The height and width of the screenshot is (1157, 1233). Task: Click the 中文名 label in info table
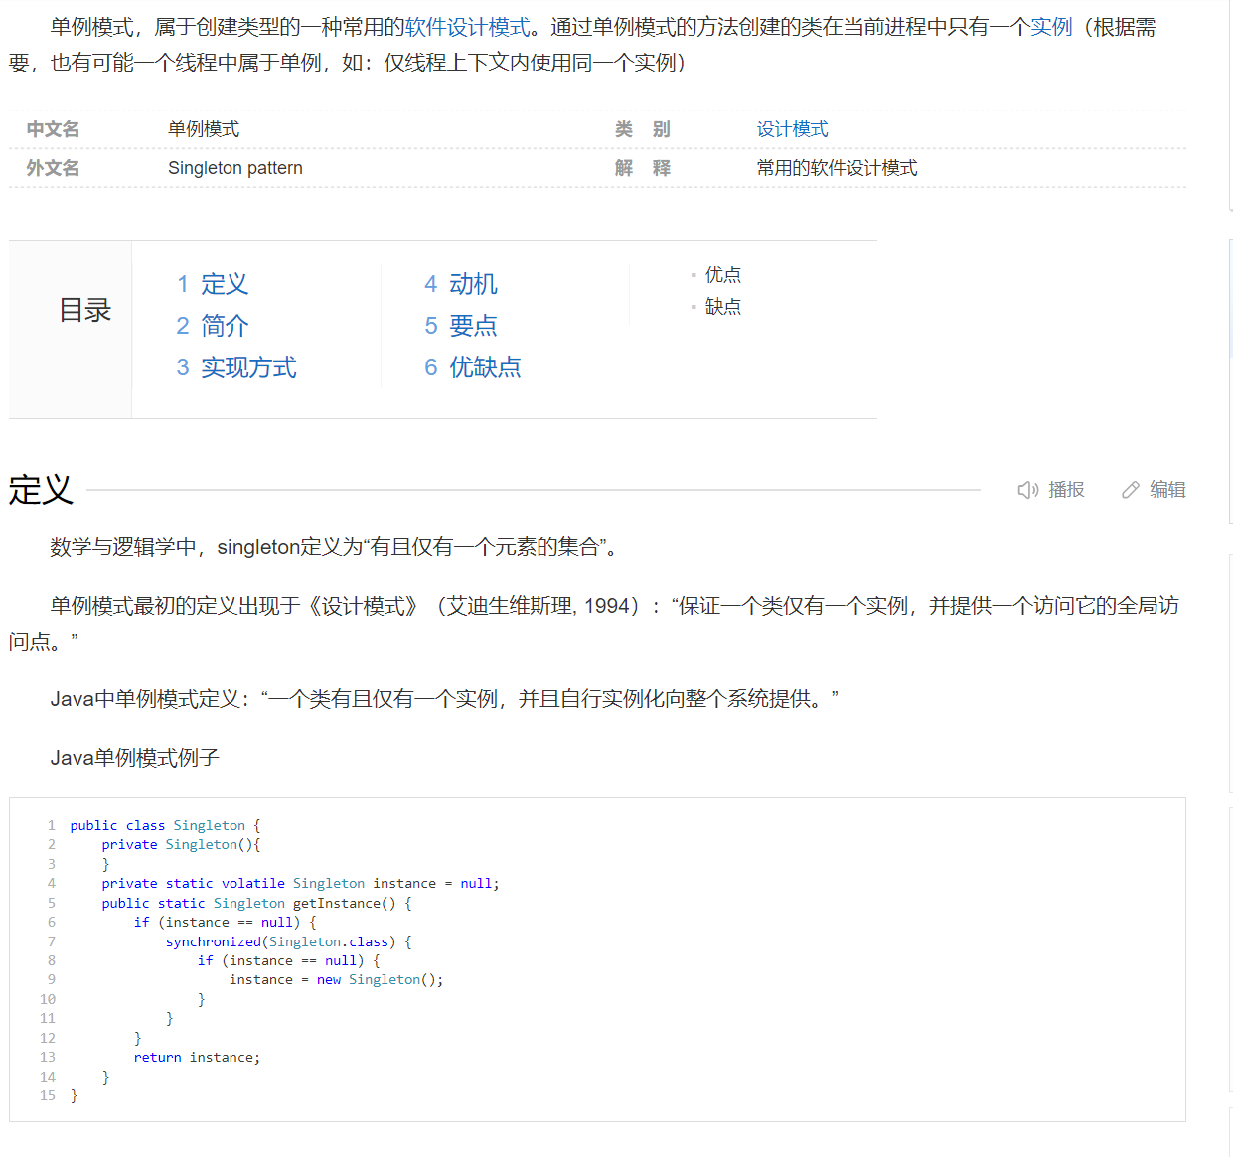[x=53, y=129]
